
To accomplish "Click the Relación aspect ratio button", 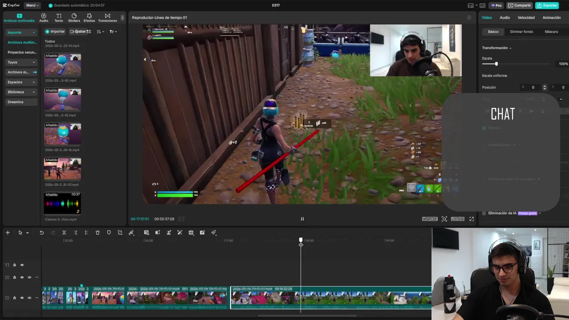I will [x=457, y=219].
